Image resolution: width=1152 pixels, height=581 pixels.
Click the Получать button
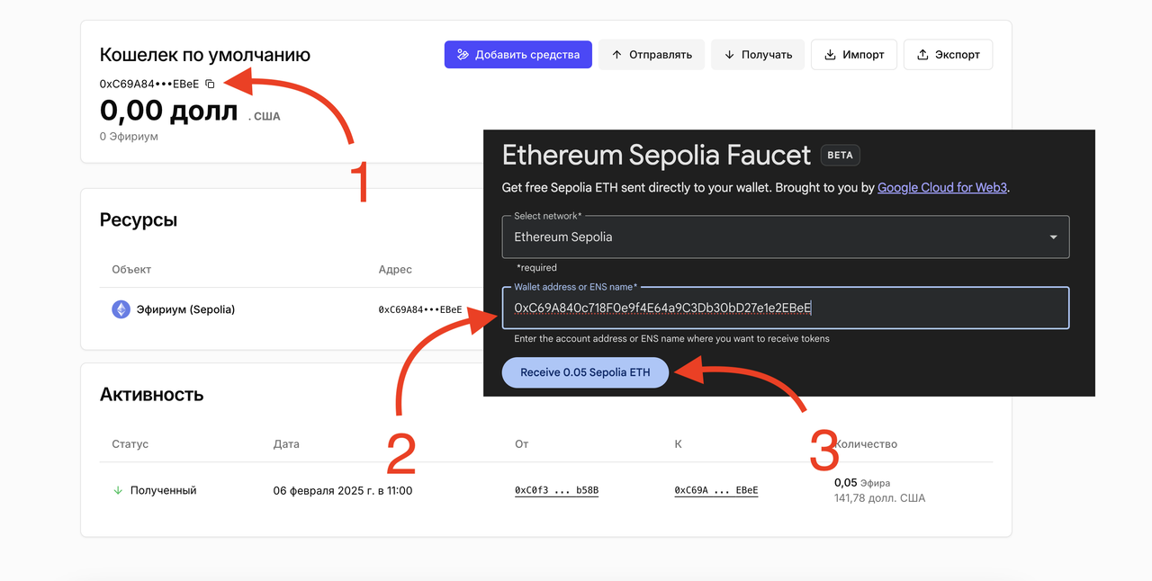pyautogui.click(x=757, y=55)
